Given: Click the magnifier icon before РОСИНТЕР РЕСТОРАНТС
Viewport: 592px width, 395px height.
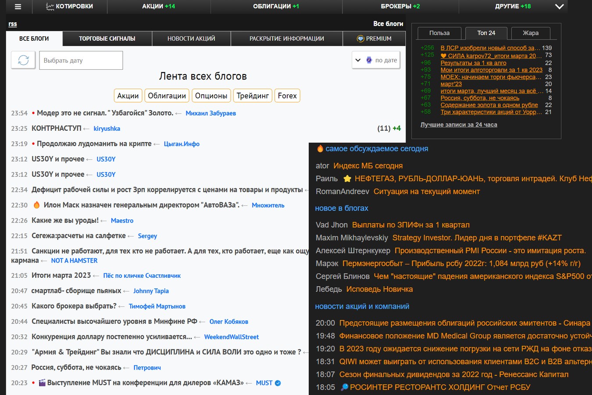Looking at the screenshot, I should click(344, 387).
